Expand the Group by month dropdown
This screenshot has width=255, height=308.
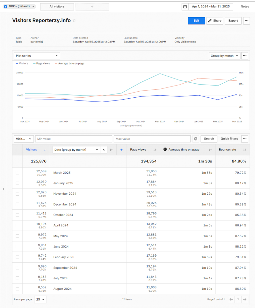[224, 56]
